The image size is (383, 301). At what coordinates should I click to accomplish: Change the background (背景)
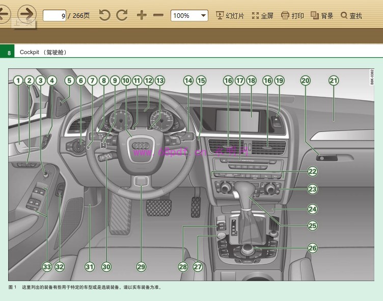[322, 15]
